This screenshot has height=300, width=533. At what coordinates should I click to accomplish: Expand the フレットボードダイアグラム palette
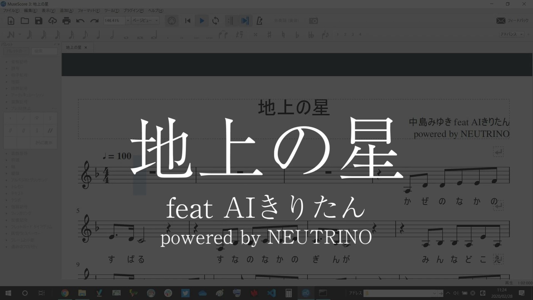(32, 227)
